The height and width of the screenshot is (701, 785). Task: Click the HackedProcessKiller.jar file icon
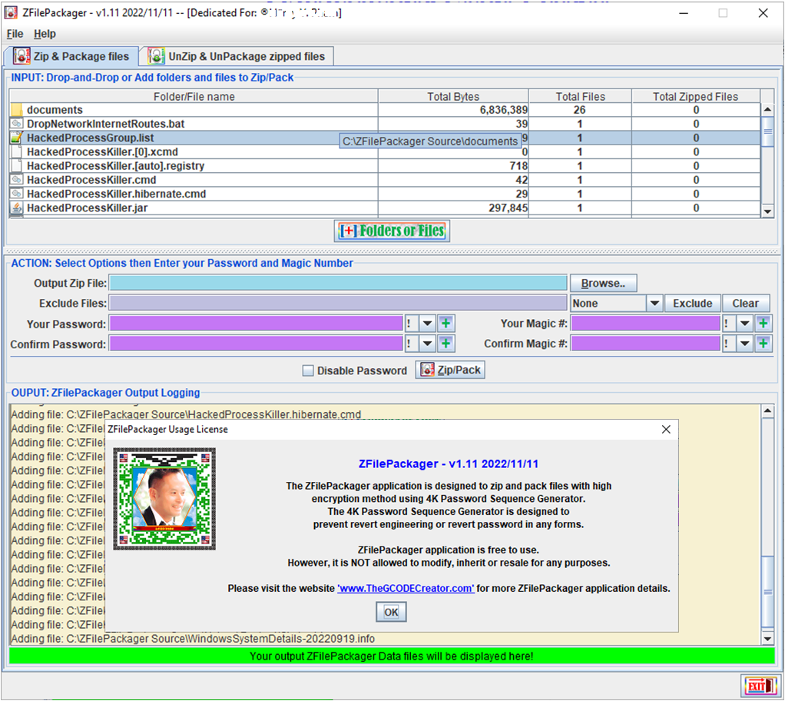(16, 208)
